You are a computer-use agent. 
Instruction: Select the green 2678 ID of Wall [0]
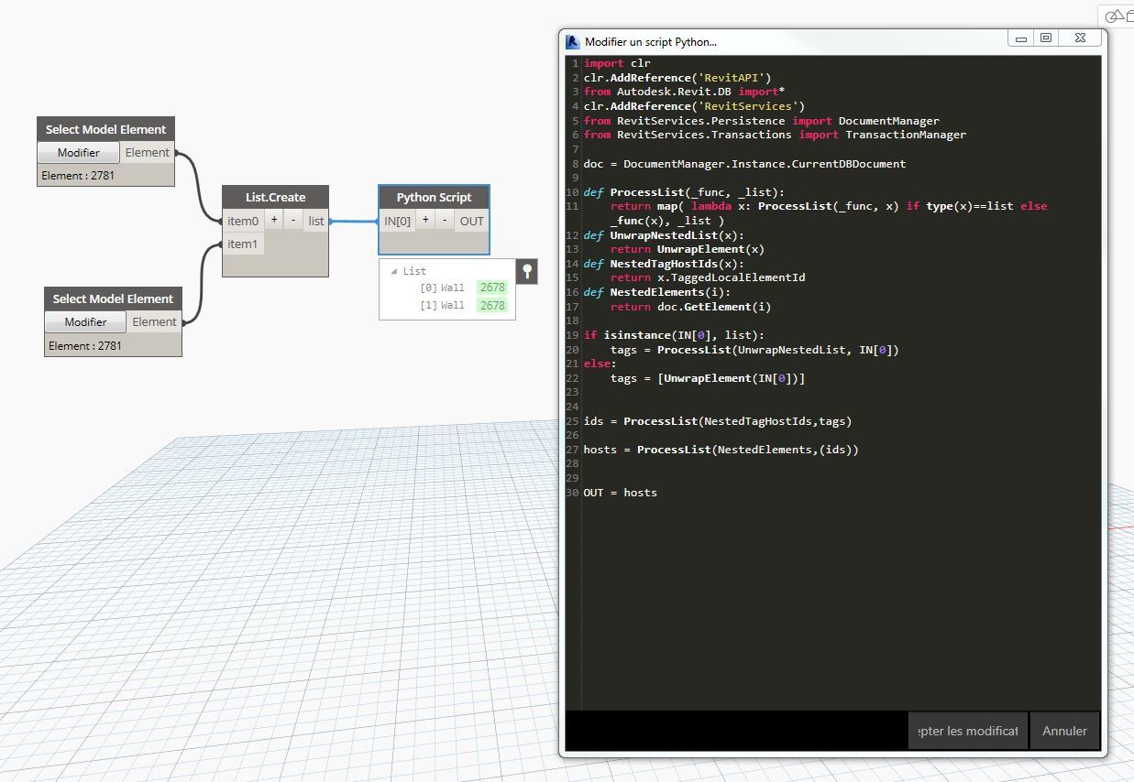tap(491, 288)
